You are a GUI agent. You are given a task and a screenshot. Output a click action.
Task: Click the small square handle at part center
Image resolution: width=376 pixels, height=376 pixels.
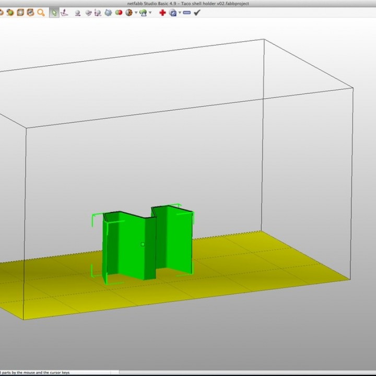[x=143, y=244]
